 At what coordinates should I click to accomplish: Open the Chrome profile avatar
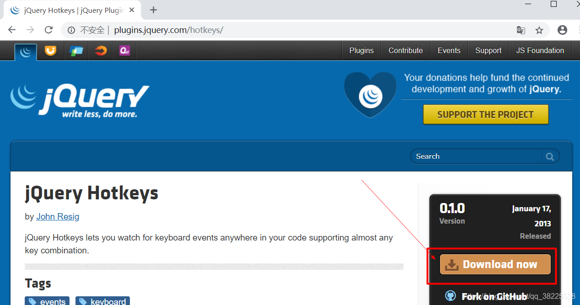[x=562, y=30]
